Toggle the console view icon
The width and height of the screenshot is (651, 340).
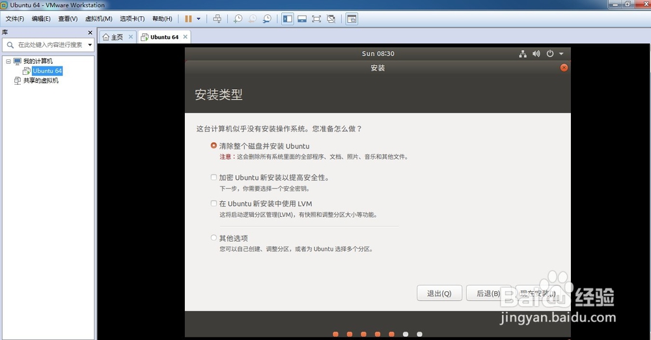[352, 19]
